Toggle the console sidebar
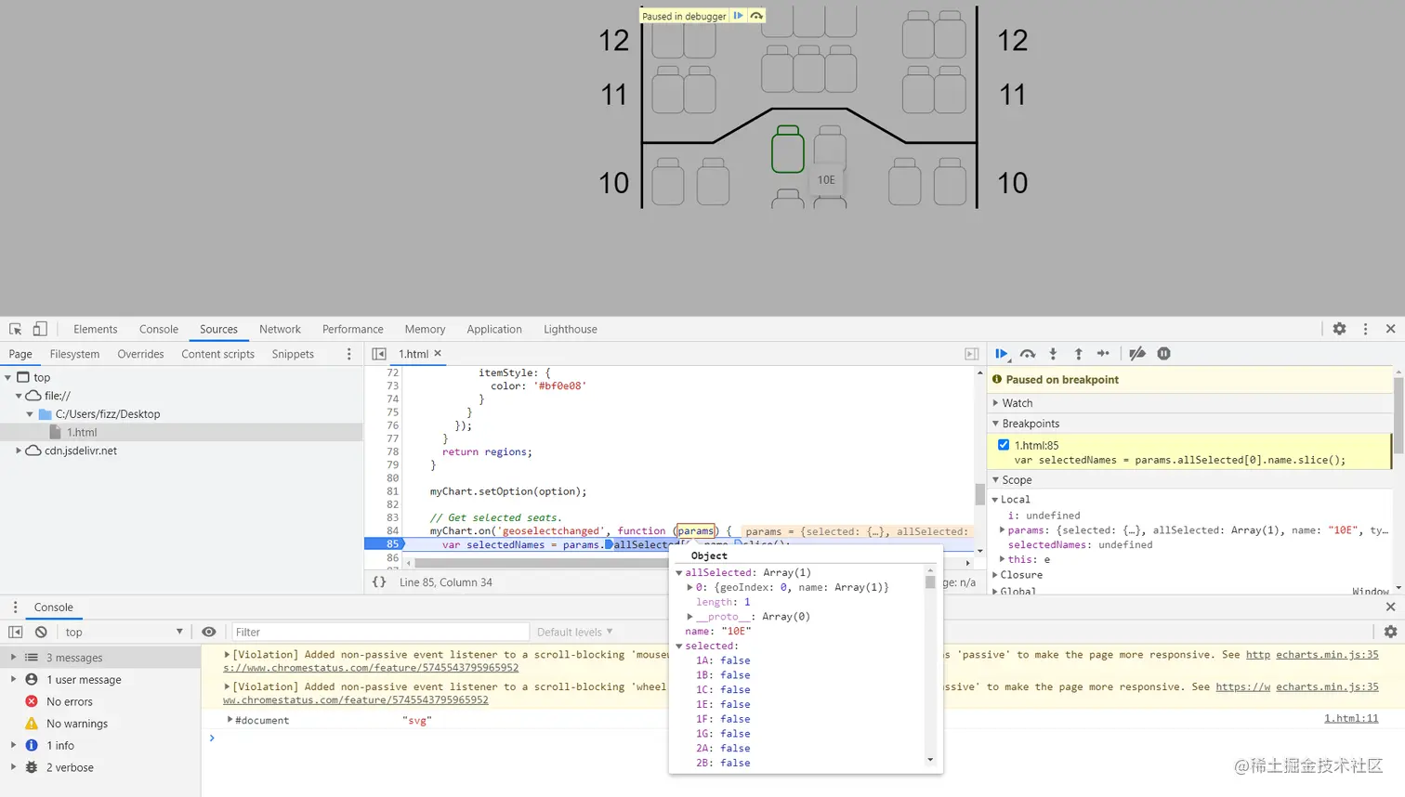Screen dimensions: 1405x797 [x=16, y=632]
